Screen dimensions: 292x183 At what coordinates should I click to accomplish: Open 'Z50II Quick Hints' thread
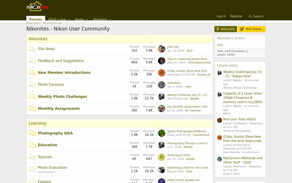178,155
